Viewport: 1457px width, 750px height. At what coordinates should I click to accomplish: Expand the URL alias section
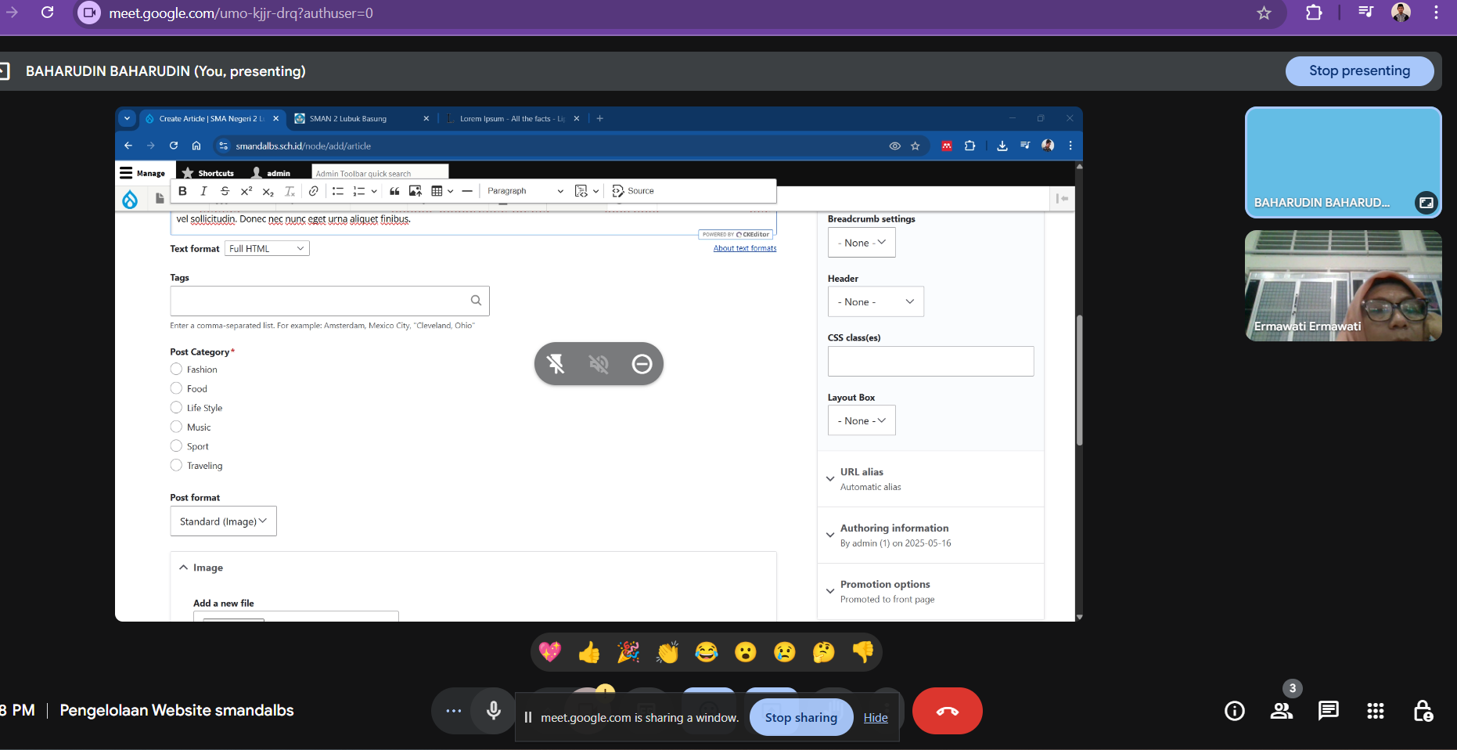(x=862, y=472)
